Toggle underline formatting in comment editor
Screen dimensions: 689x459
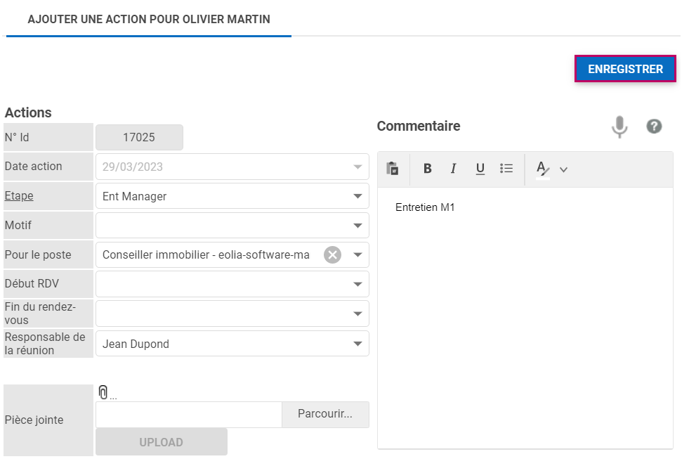pyautogui.click(x=480, y=169)
